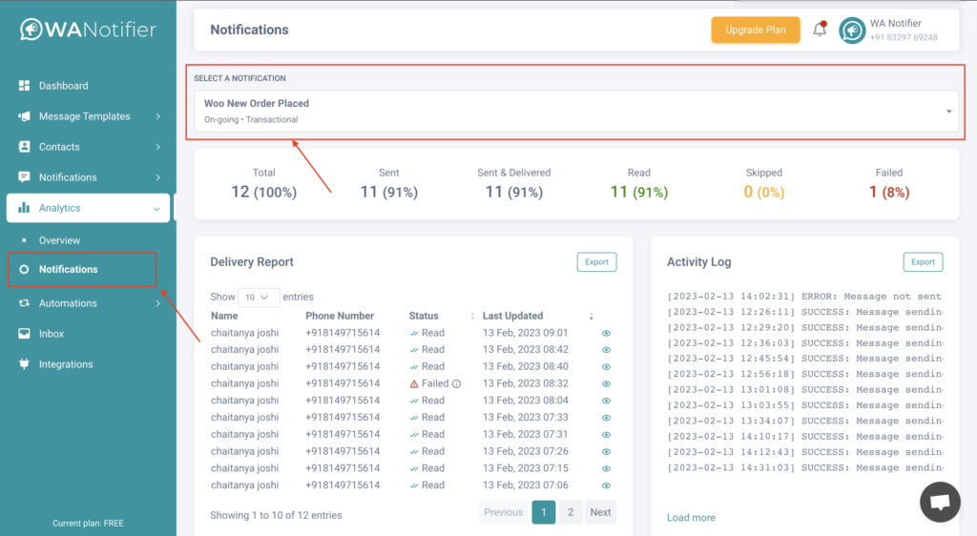This screenshot has width=977, height=536.
Task: Click the Sent & Delivered 11 (91%) statistic
Action: (x=514, y=184)
